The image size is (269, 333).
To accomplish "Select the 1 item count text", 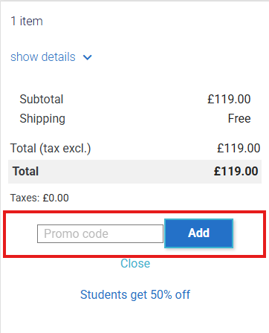I will pos(27,21).
